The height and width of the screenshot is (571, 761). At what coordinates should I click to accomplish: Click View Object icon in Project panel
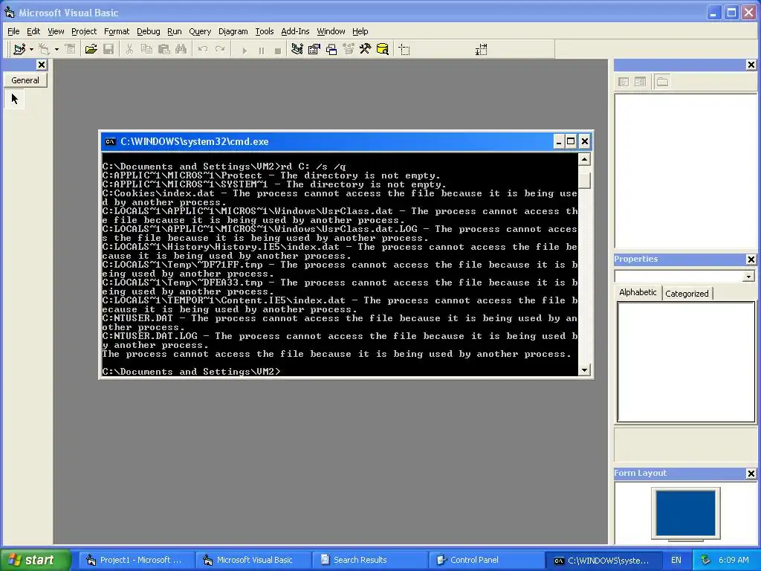click(x=640, y=82)
